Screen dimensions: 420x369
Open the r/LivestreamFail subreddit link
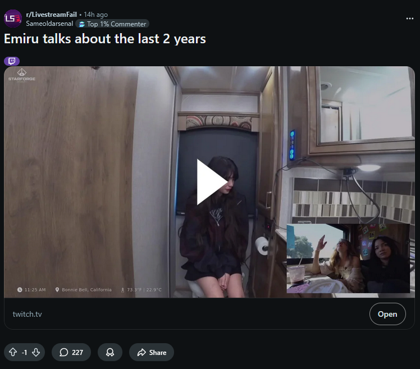(52, 15)
